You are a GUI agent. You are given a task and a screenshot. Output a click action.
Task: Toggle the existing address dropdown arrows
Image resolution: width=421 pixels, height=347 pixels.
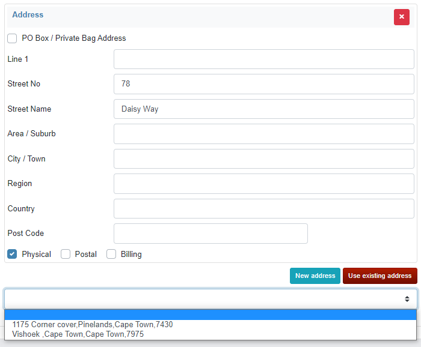click(x=407, y=299)
